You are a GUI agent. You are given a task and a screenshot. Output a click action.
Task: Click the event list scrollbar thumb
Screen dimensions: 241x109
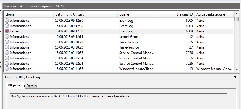(236, 19)
